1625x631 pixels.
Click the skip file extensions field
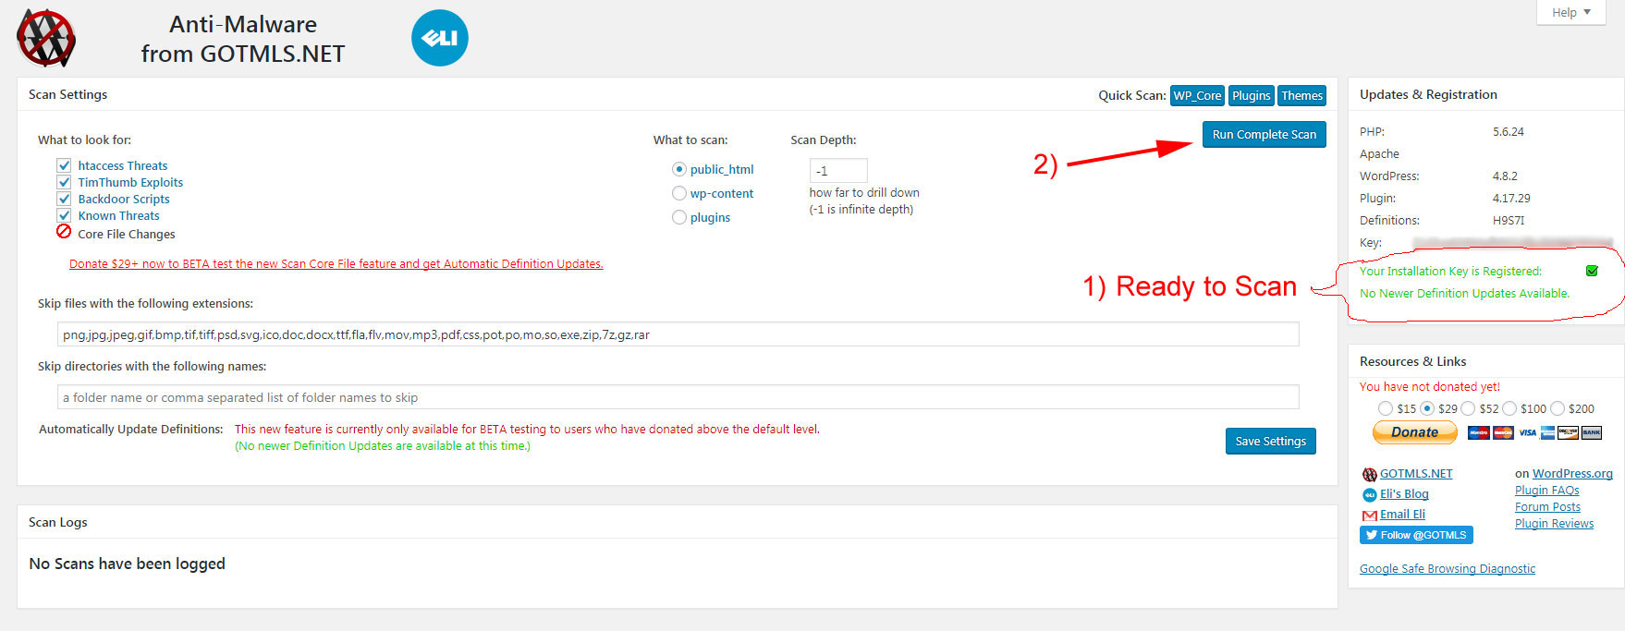click(678, 334)
